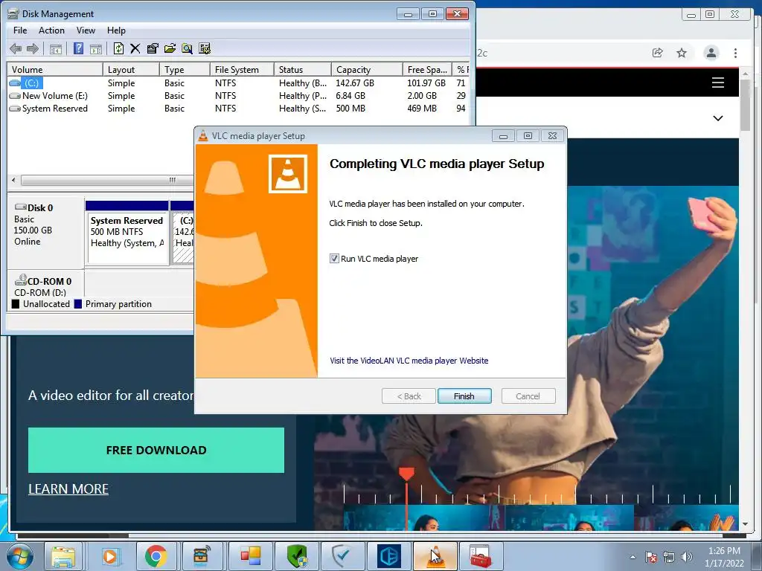This screenshot has width=762, height=571.
Task: Switch to Google Chrome on the taskbar
Action: [156, 556]
